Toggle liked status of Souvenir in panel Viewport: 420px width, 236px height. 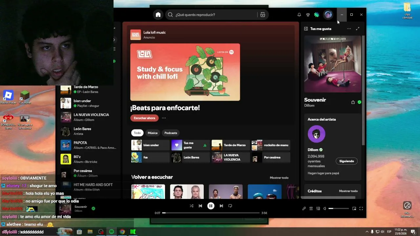tap(359, 102)
